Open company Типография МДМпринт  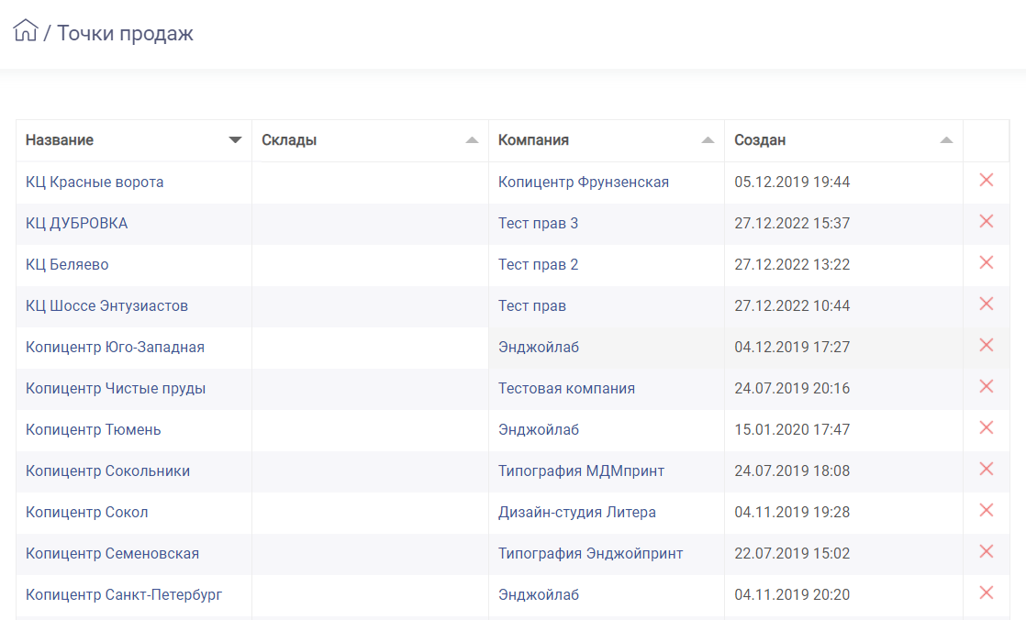click(581, 471)
